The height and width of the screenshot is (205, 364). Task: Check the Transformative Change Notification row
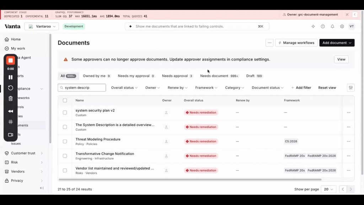click(x=65, y=156)
